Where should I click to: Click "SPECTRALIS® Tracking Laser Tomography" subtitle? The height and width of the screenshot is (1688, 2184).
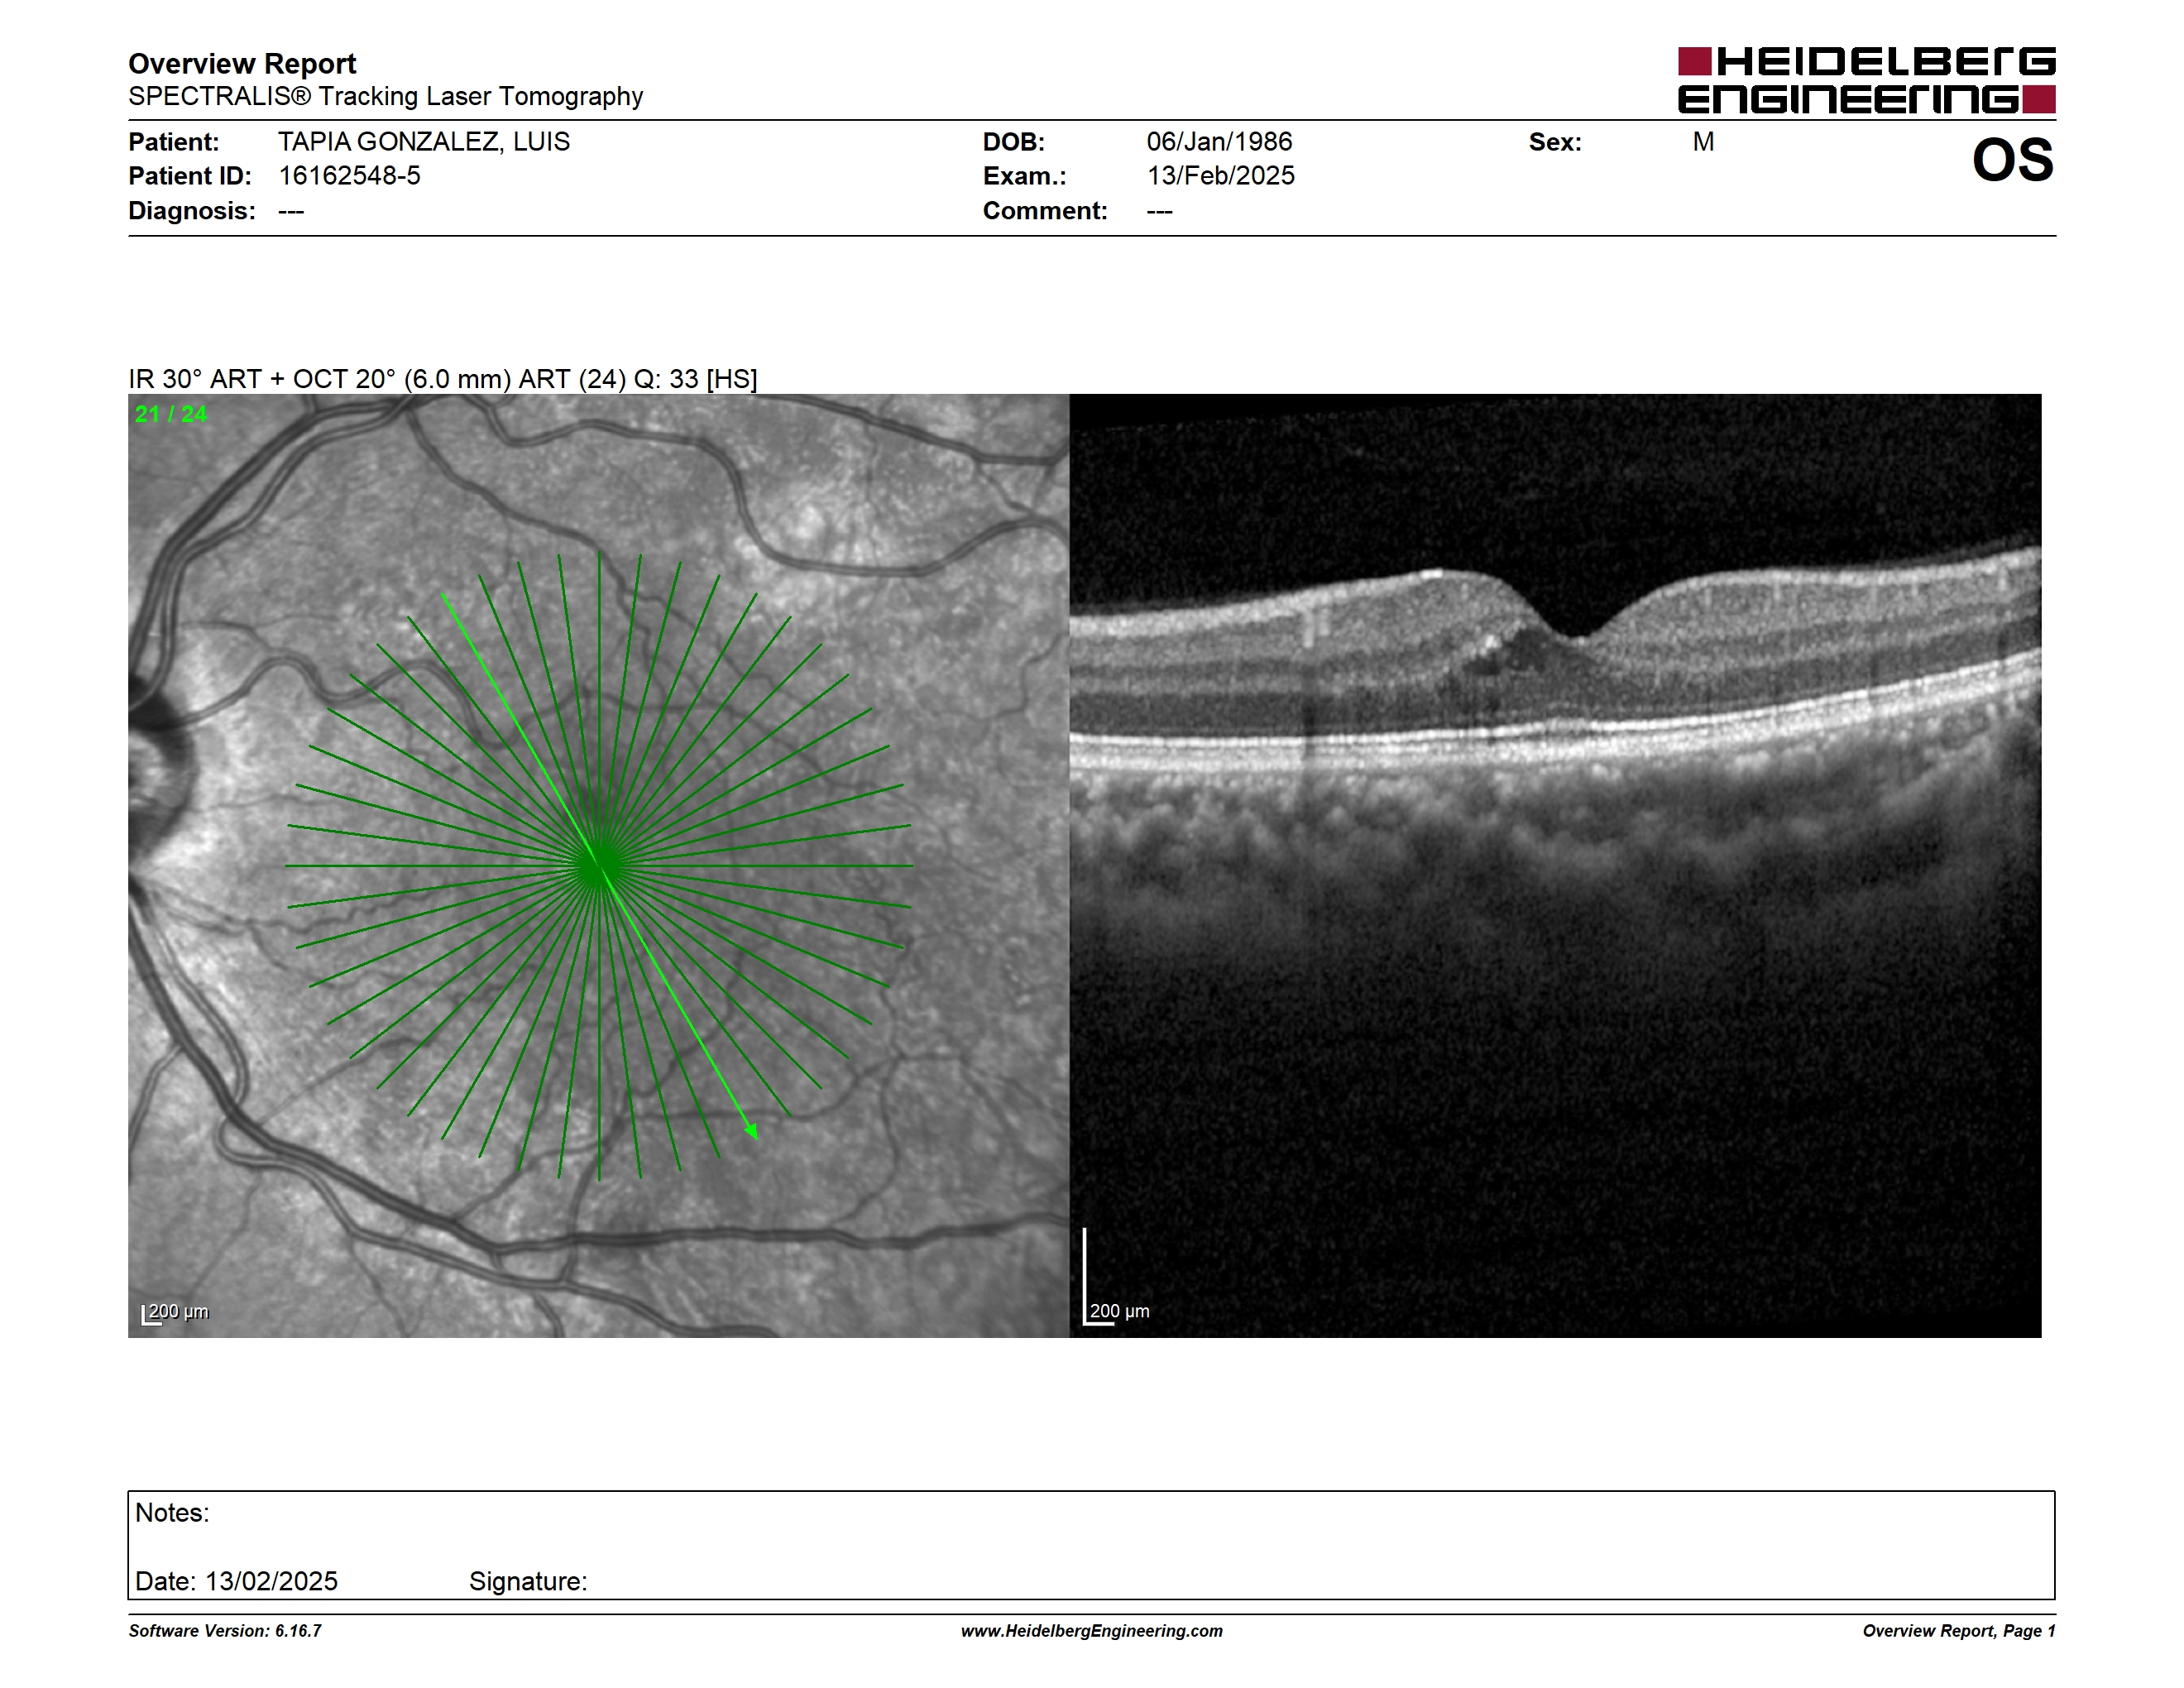(385, 96)
